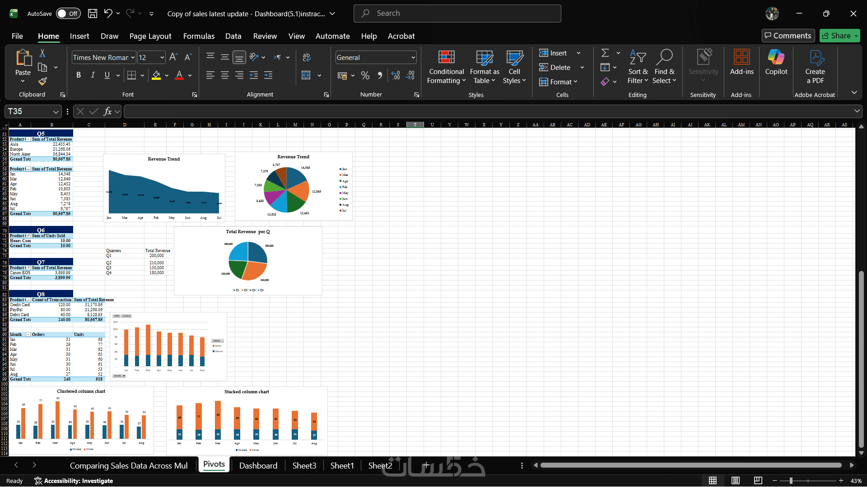Click the Comments button
867x487 pixels.
coord(788,36)
